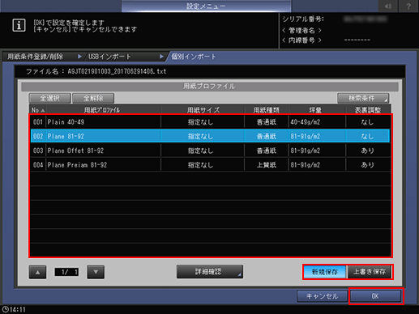This screenshot has width=419, height=314.
Task: Click the 内線番号 label
Action: point(301,40)
